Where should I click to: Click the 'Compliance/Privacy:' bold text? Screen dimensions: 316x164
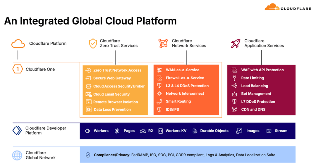(112, 155)
